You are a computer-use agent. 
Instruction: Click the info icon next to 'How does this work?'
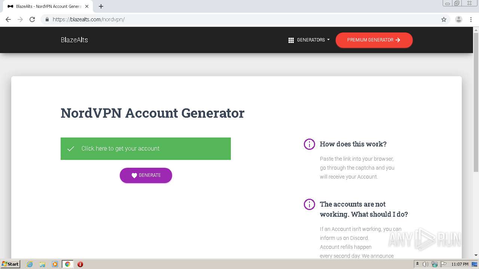pos(309,144)
